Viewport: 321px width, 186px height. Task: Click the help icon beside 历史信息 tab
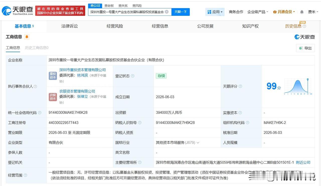304,26
